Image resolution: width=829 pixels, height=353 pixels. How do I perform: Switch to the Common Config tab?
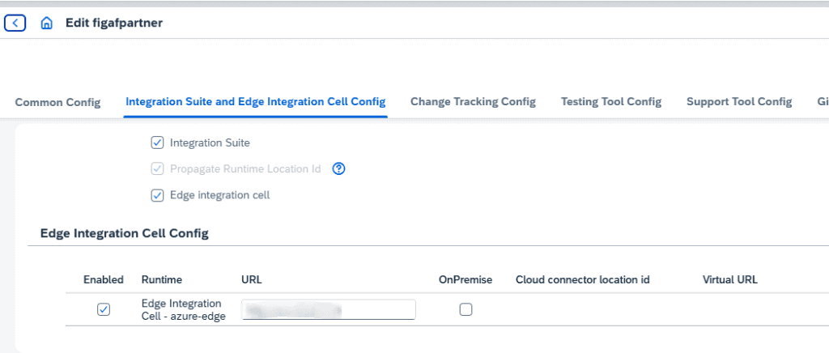coord(57,102)
